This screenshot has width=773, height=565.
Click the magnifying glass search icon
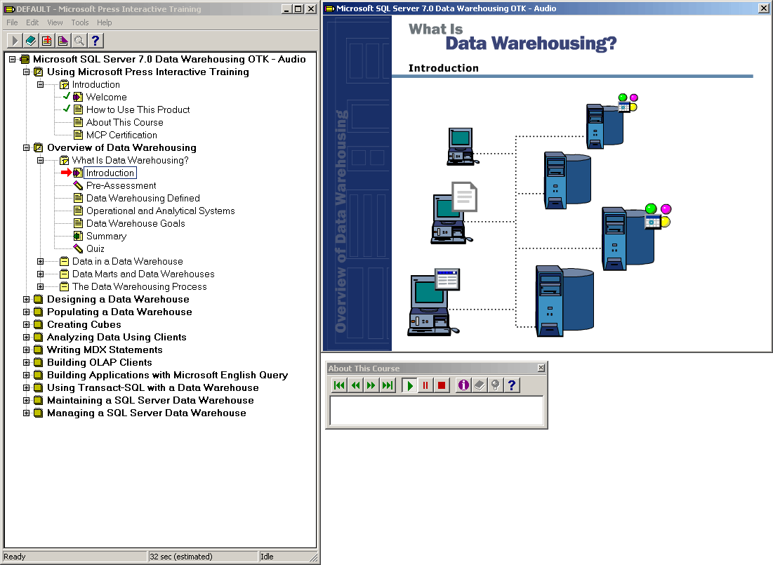click(x=79, y=41)
